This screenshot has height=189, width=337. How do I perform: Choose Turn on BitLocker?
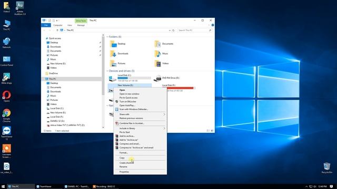click(140, 101)
